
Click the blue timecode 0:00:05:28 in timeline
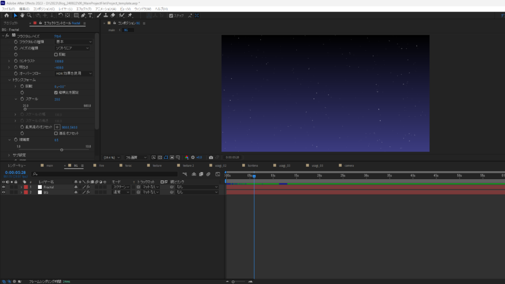point(15,173)
